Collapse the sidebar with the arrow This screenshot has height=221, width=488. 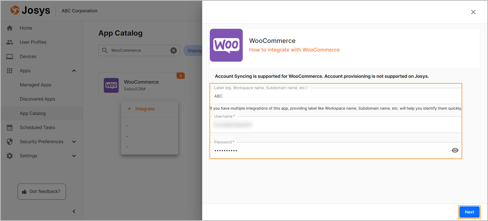click(74, 211)
